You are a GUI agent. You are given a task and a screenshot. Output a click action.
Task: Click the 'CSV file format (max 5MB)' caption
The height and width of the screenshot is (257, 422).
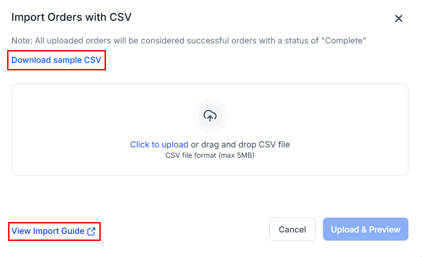tap(210, 155)
